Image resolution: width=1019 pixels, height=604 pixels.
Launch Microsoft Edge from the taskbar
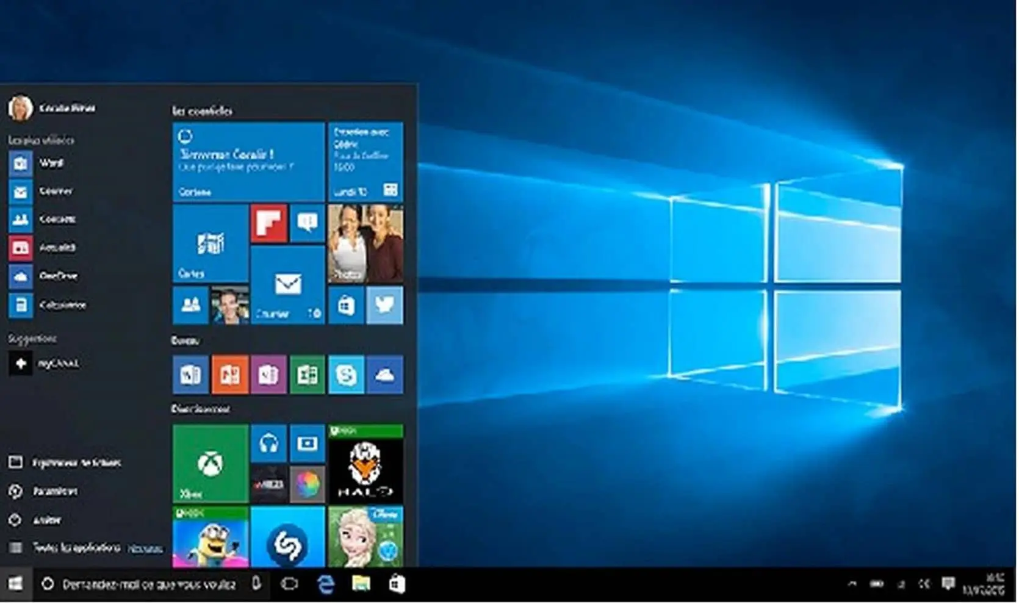click(x=326, y=584)
